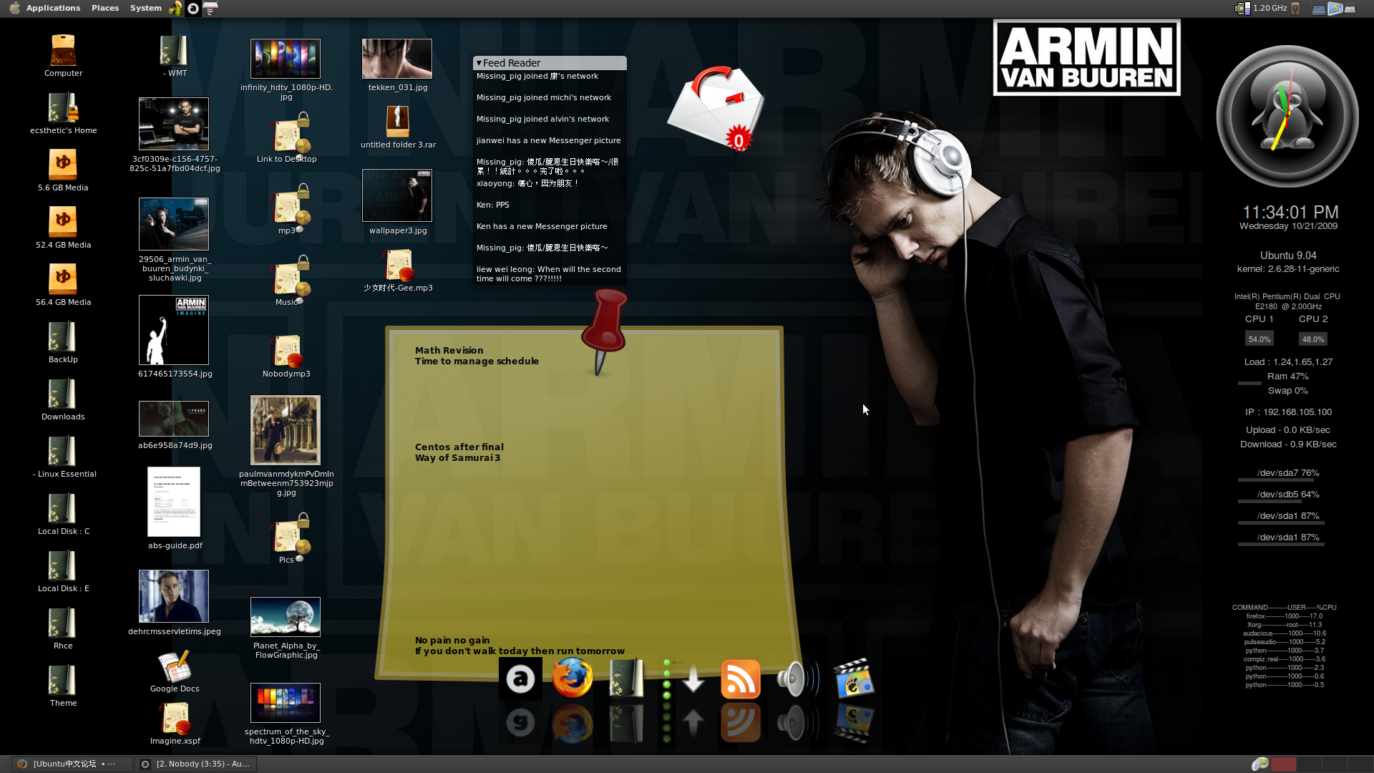
Task: Click the tray applet beside the workspace switcher
Action: [1259, 764]
